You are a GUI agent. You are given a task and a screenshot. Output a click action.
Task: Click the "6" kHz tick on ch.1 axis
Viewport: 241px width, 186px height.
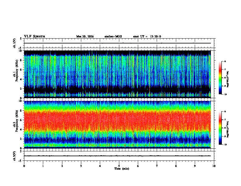[x=21, y=70]
